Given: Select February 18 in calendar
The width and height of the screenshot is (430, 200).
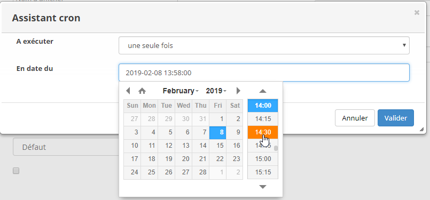Looking at the screenshot, I should pos(150,159).
